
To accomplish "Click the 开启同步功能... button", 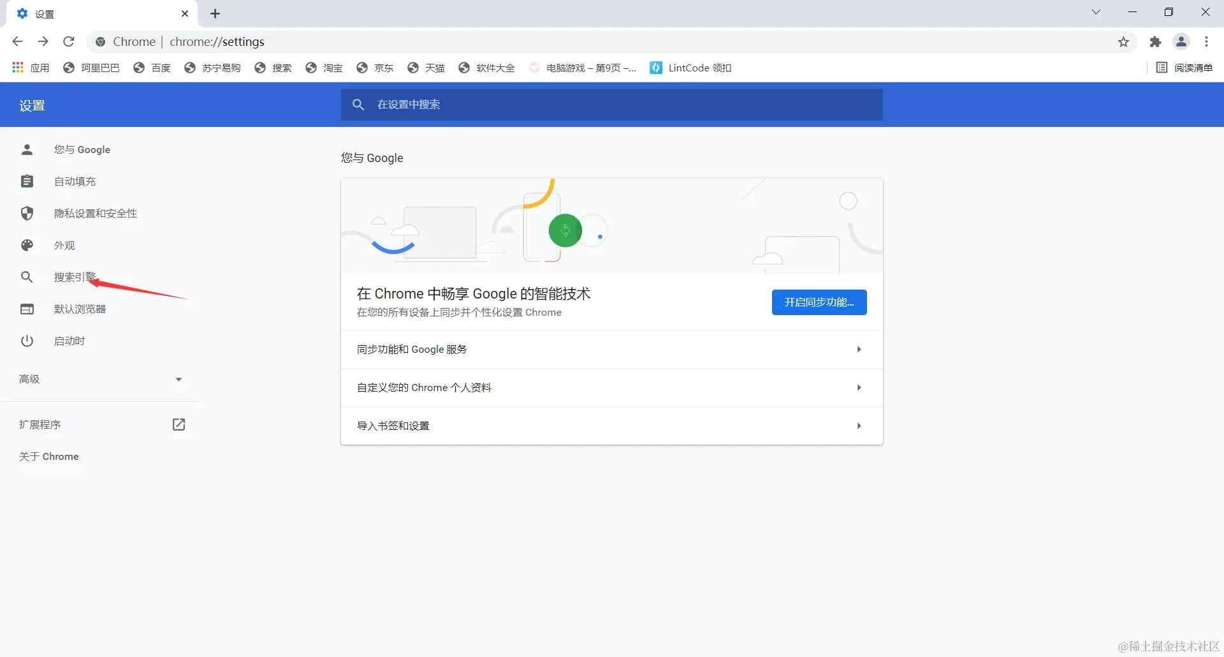I will (x=819, y=302).
